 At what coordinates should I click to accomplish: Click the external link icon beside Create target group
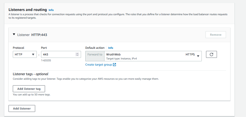pyautogui.click(x=114, y=65)
